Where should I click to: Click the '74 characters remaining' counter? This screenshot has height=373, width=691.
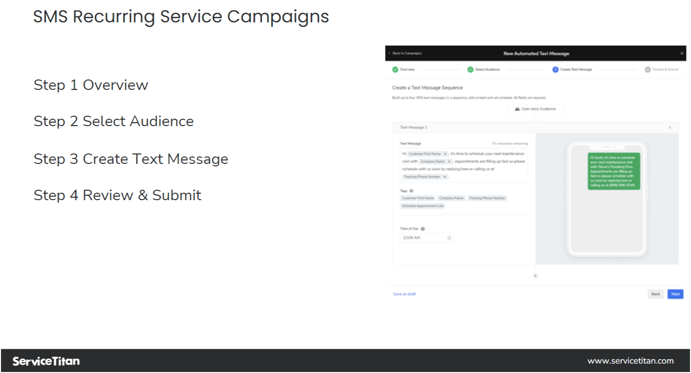[x=510, y=144]
